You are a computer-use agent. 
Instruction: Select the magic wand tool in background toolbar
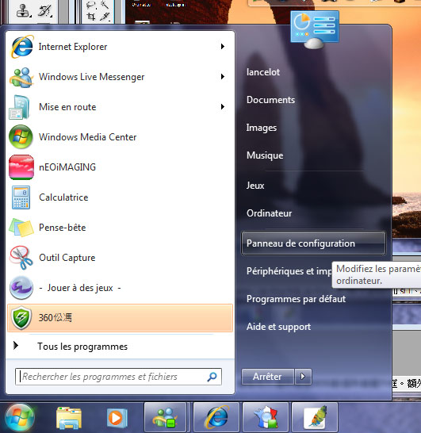coord(105,5)
